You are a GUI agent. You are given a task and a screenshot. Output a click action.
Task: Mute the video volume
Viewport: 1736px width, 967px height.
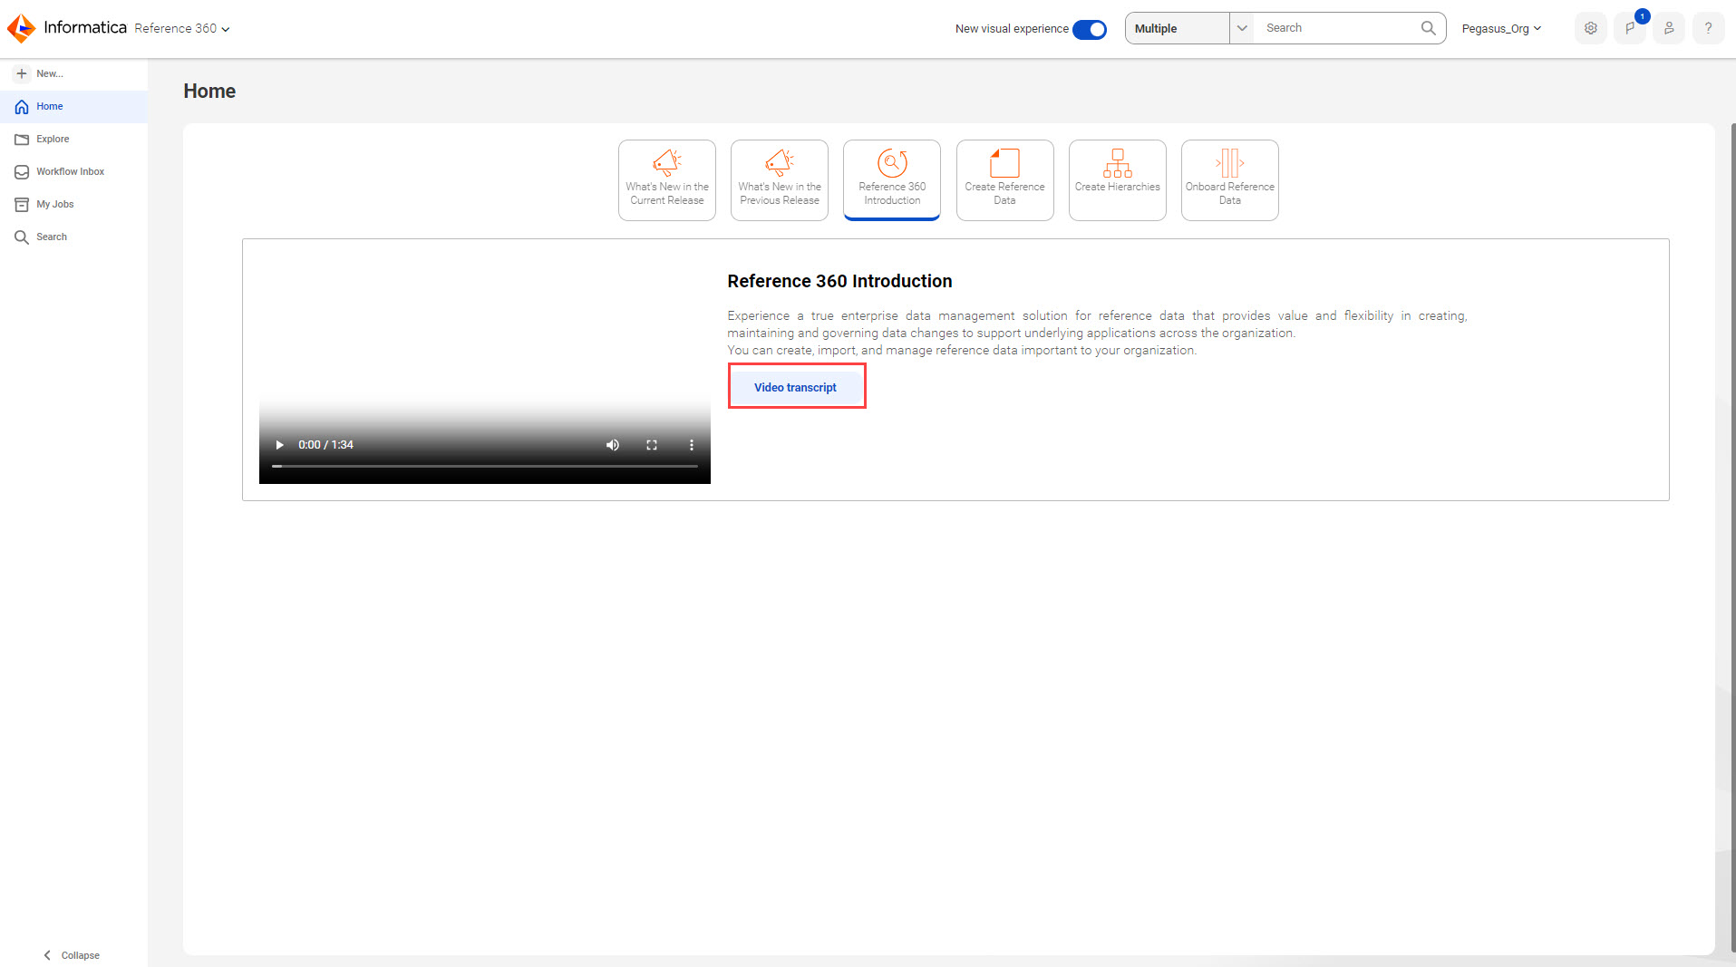point(613,445)
